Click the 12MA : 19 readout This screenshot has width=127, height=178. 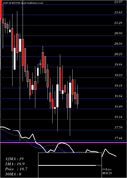[14, 159]
